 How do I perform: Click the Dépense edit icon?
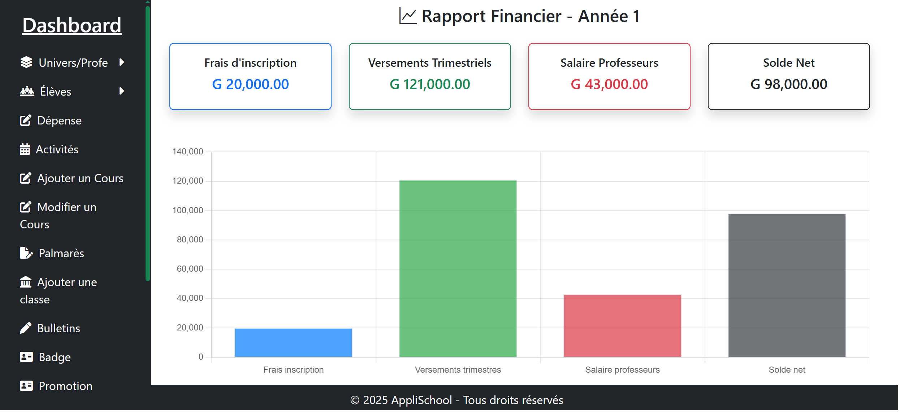click(26, 120)
